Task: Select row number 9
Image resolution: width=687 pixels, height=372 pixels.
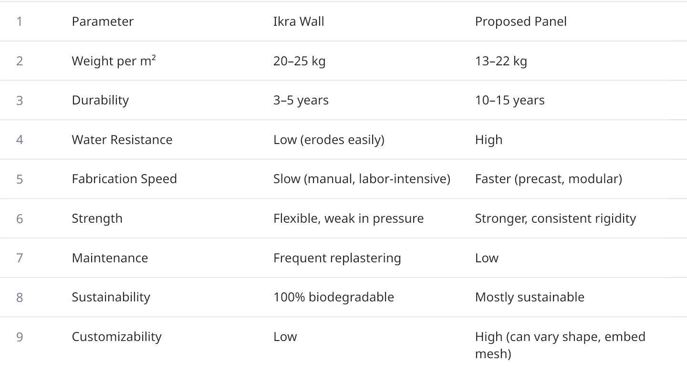Action: pos(20,337)
